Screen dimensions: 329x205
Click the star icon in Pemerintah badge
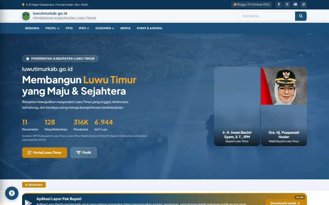[28, 59]
